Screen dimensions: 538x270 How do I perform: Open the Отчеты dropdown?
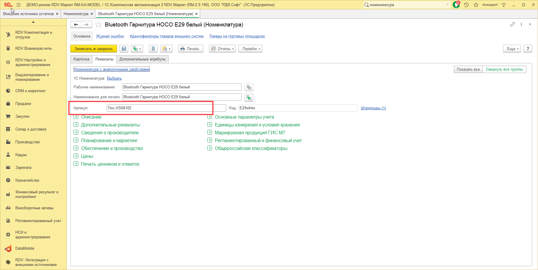[222, 49]
